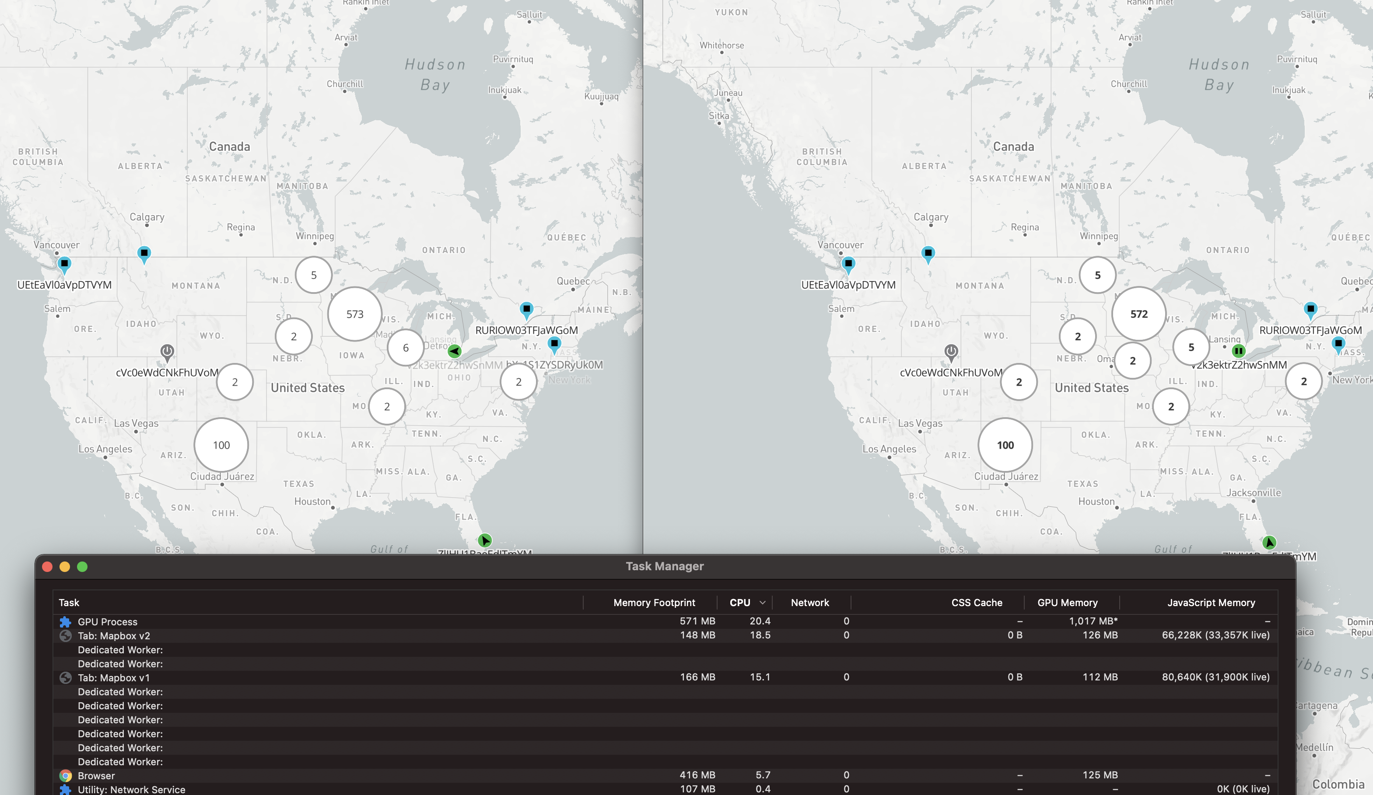Expand 2 cluster near S.D., right map

click(x=1078, y=337)
